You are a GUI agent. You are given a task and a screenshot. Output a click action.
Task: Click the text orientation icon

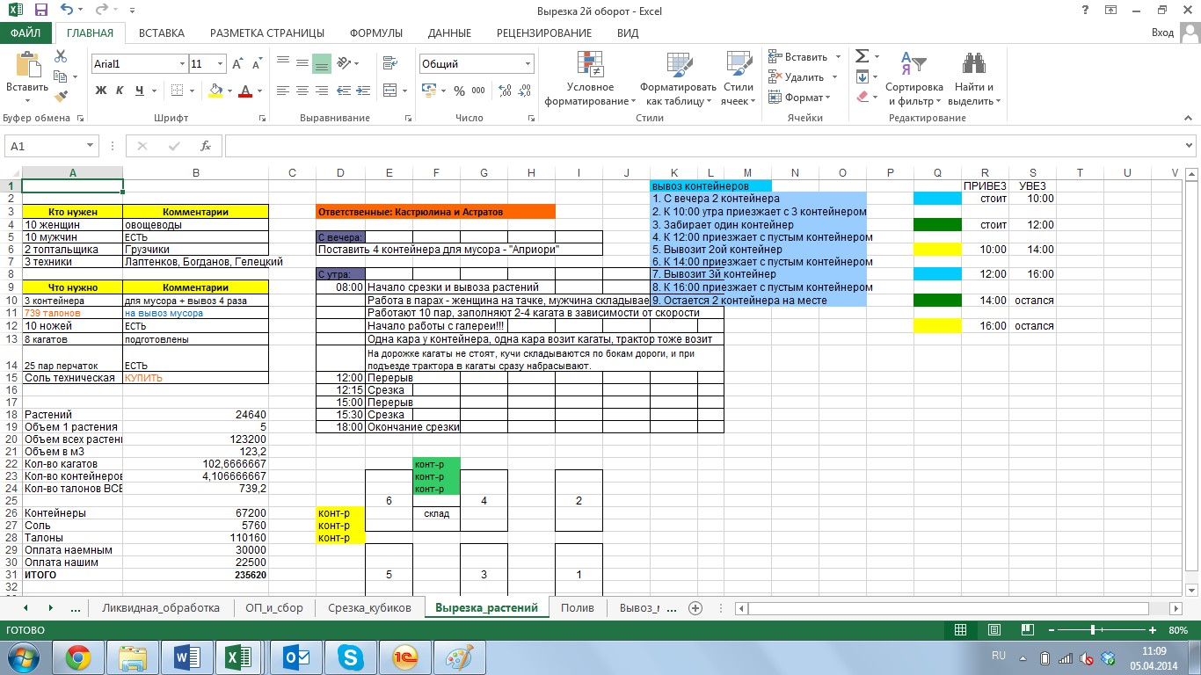[x=344, y=63]
